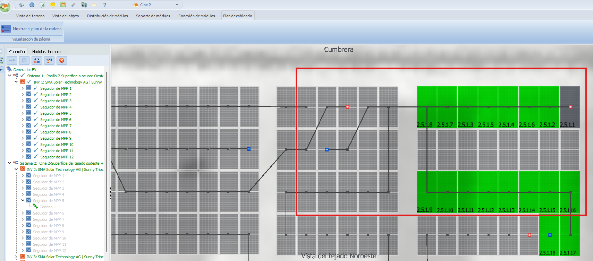
Task: Collapse INV 2 Seguidor de MPP 5
Action: (x=23, y=200)
